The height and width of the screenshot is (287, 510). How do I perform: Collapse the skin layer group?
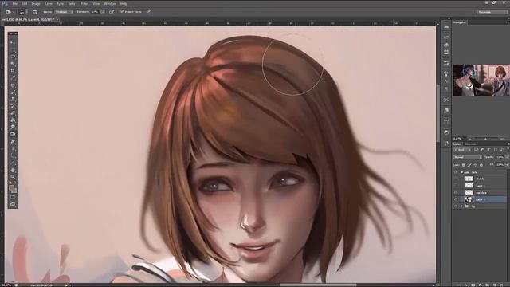click(x=462, y=172)
